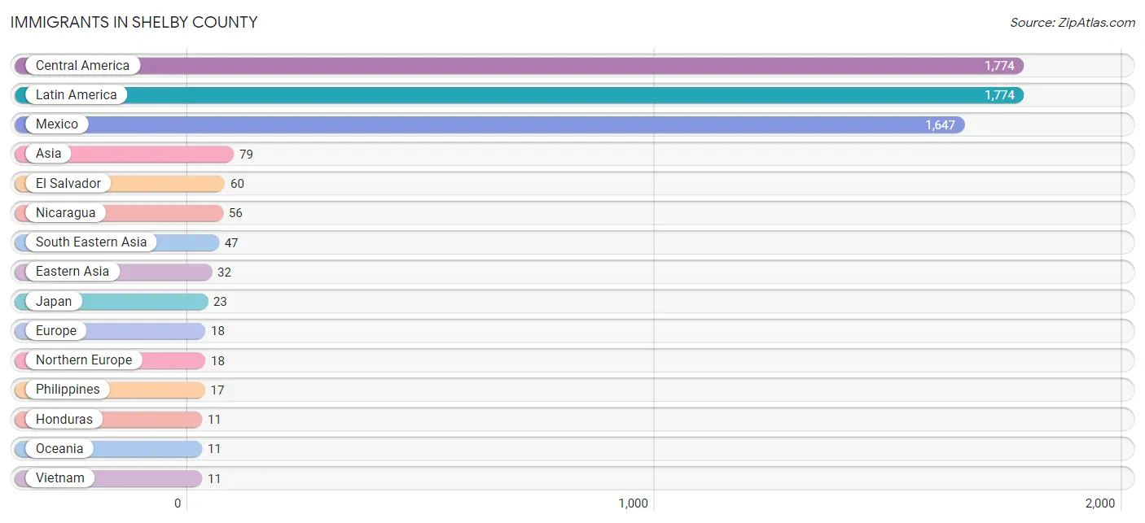
Task: Select the Asia label pill
Action: click(x=48, y=154)
